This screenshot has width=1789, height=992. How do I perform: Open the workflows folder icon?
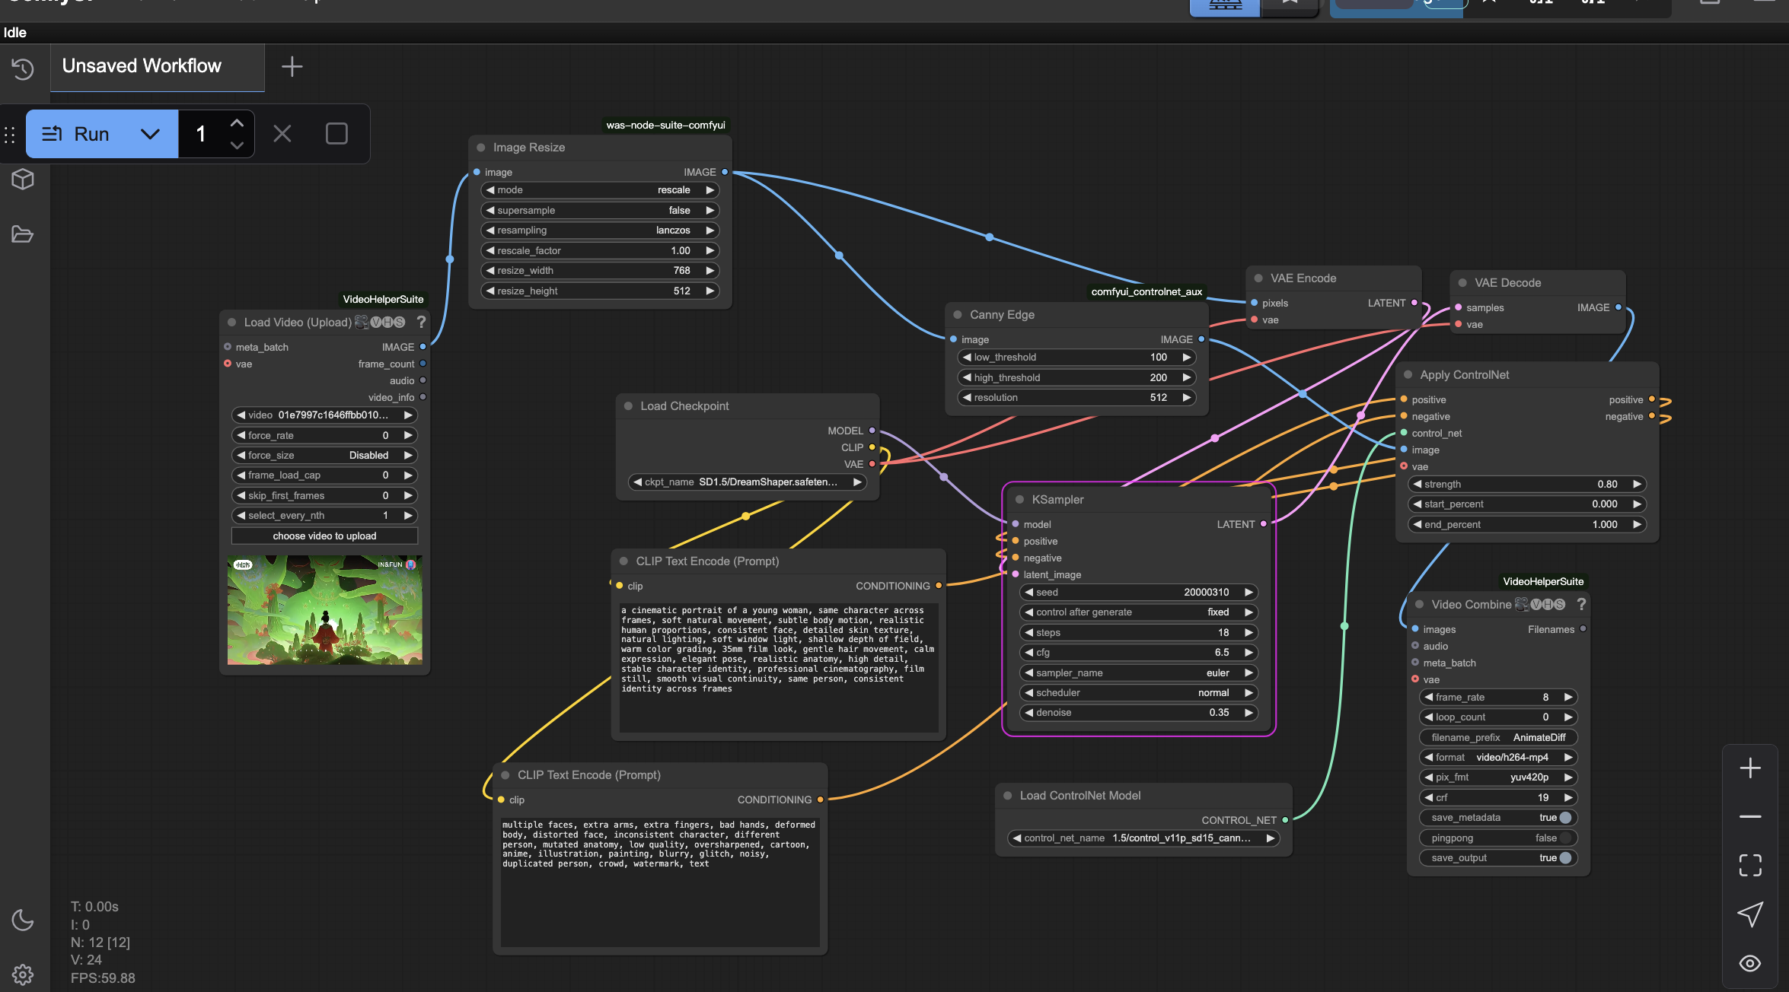point(23,234)
